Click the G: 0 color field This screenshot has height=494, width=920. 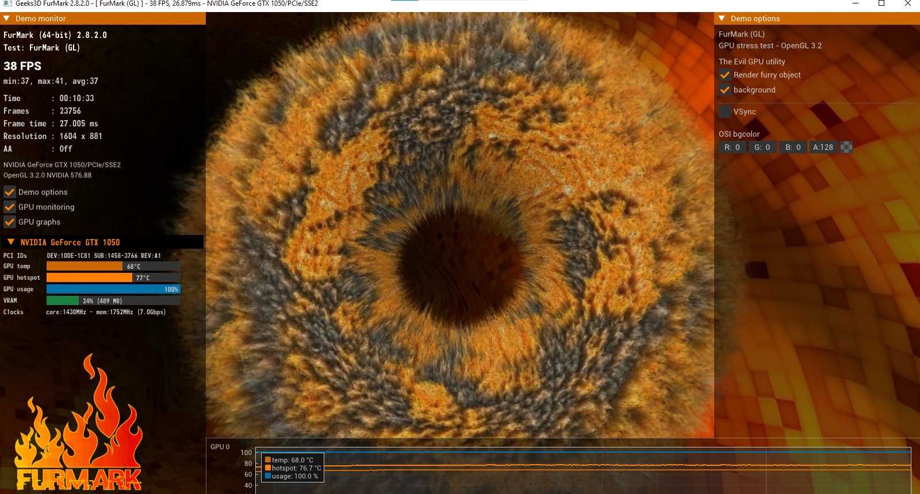point(762,147)
